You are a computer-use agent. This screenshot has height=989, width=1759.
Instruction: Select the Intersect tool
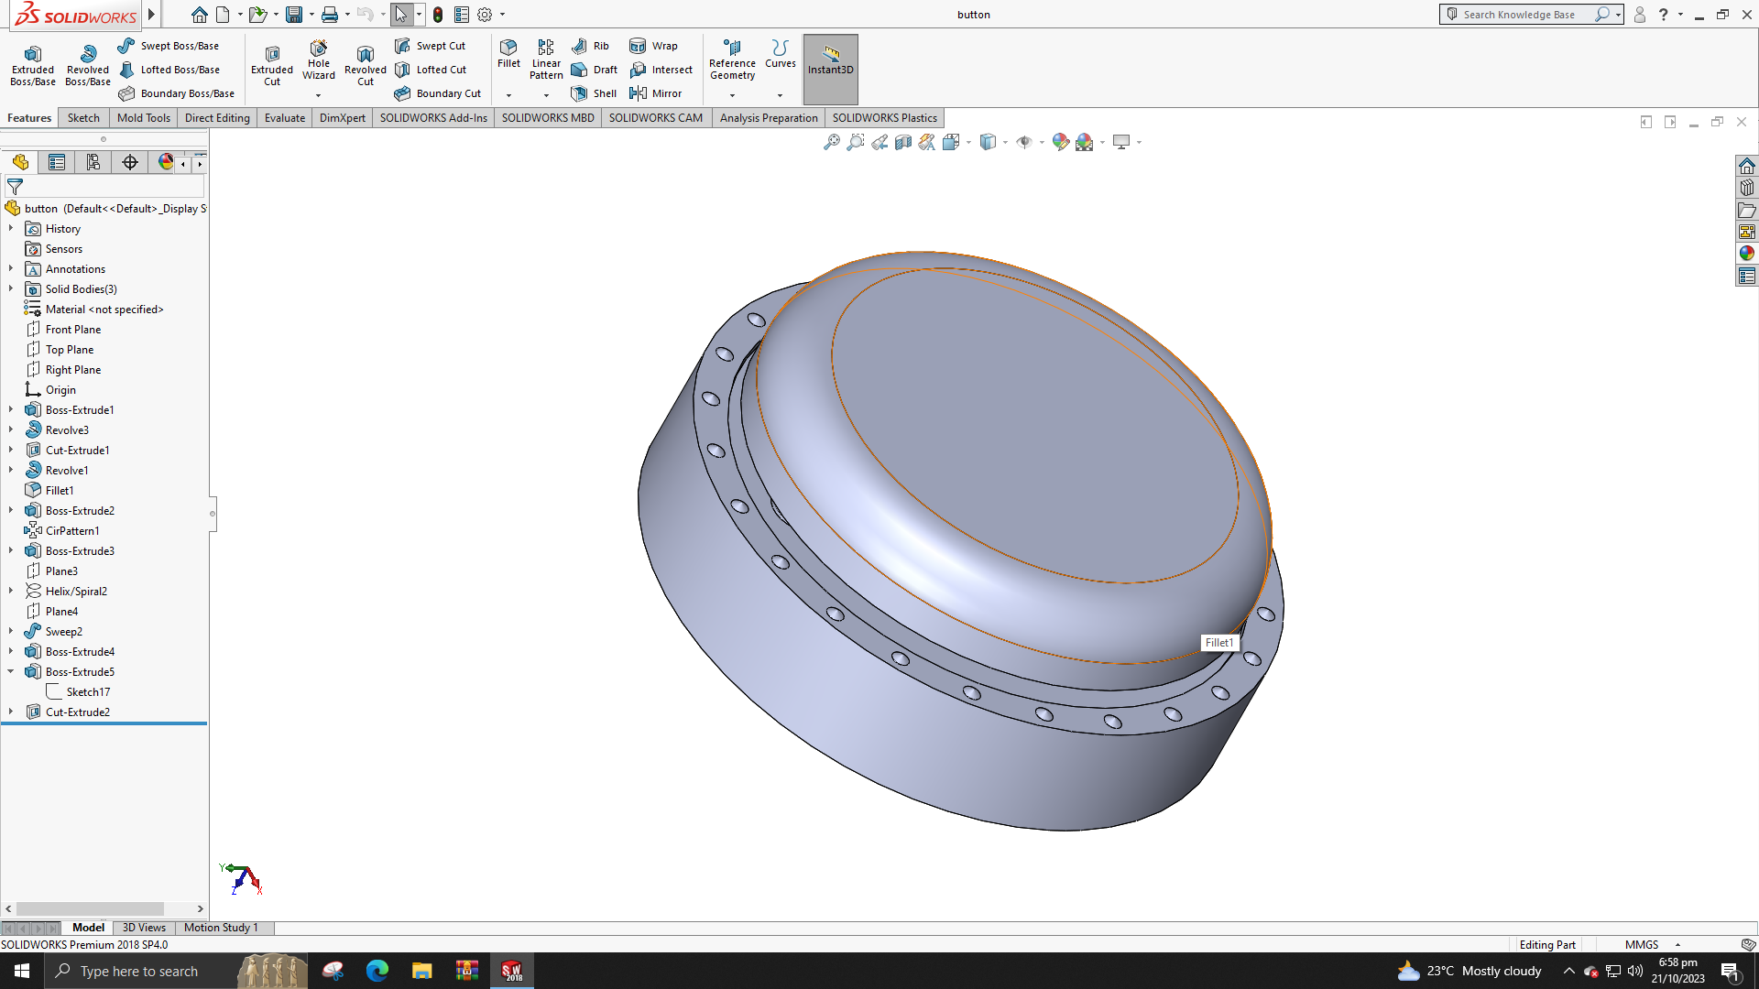(x=661, y=70)
